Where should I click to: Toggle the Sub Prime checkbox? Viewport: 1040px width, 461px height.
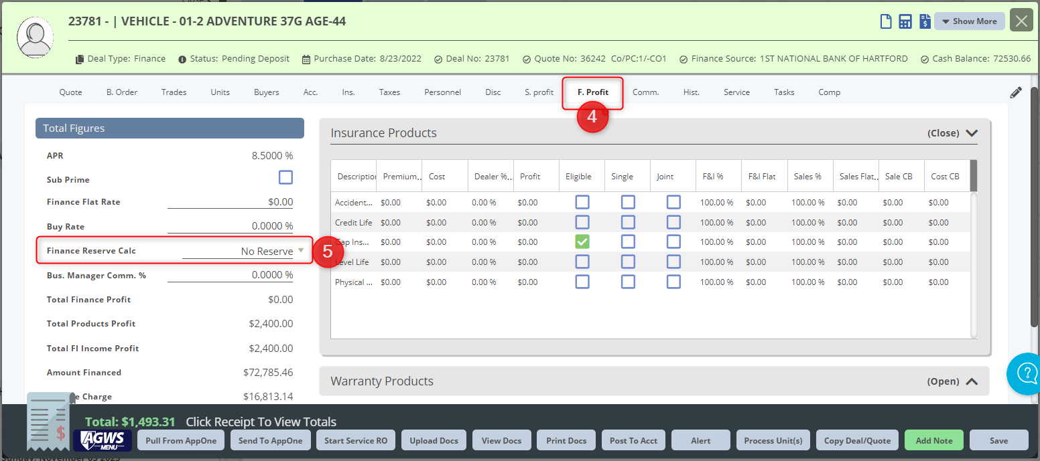tap(286, 177)
